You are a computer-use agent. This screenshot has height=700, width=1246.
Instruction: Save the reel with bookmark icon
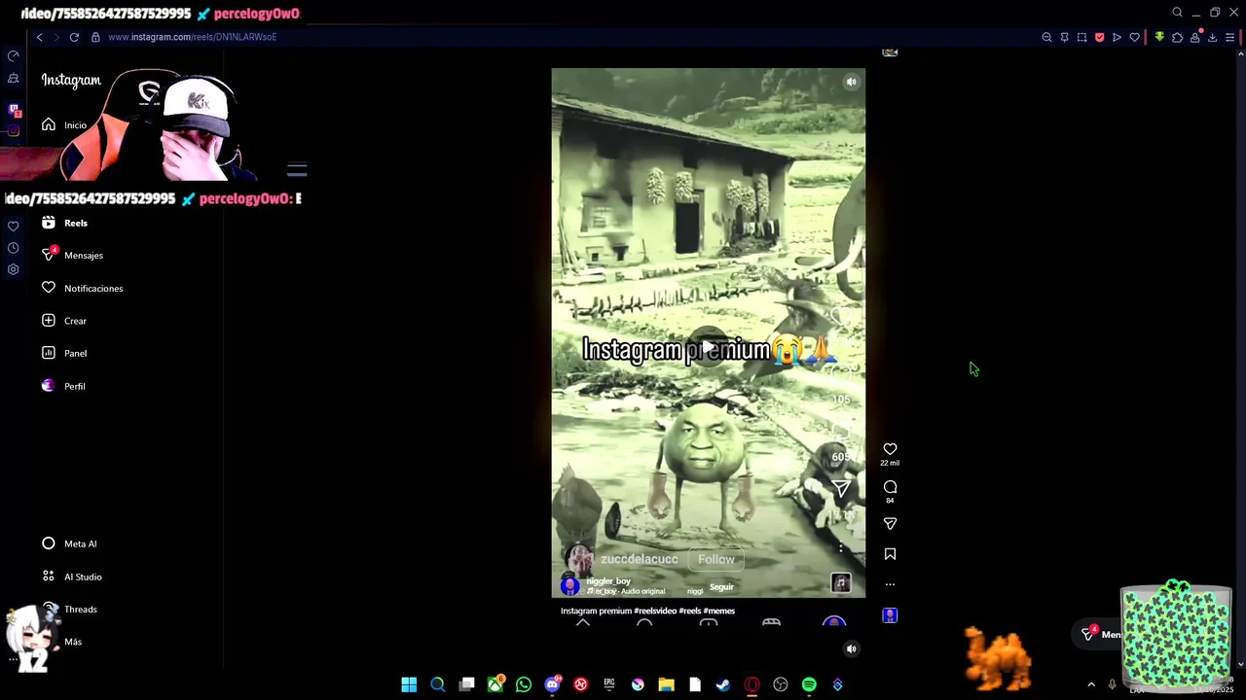(890, 554)
